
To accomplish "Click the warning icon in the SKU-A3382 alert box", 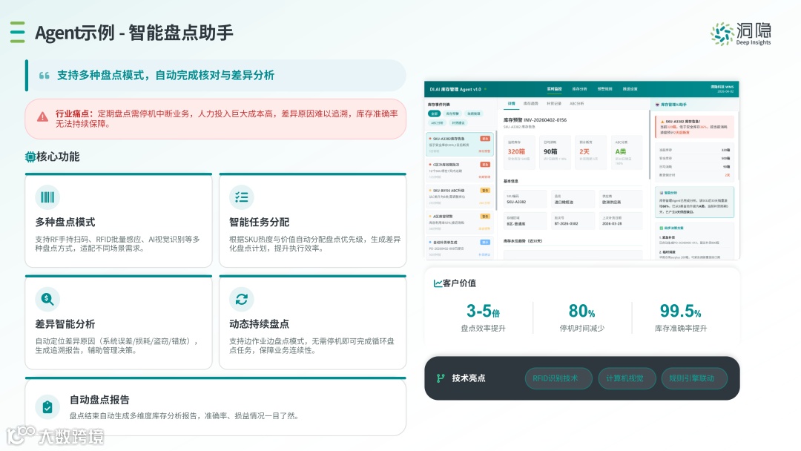I will [x=662, y=122].
